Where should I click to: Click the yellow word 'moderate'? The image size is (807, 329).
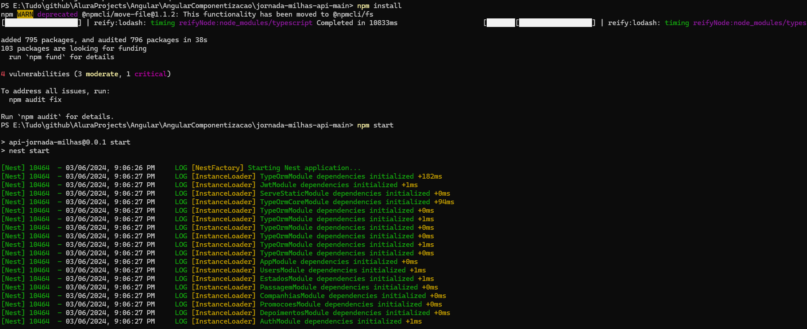coord(102,74)
